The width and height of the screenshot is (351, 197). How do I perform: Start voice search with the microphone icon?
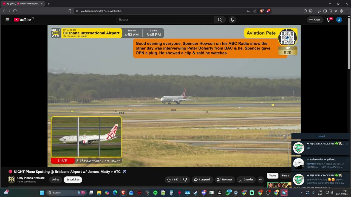[232, 20]
